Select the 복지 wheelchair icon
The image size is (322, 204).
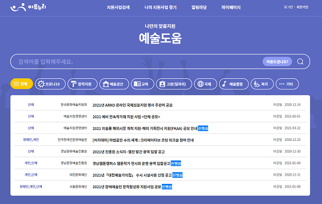[x=257, y=84]
